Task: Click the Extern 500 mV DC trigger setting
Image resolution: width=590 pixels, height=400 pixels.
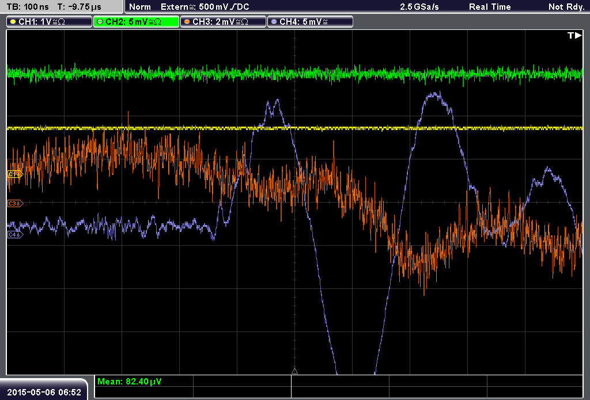Action: point(205,7)
